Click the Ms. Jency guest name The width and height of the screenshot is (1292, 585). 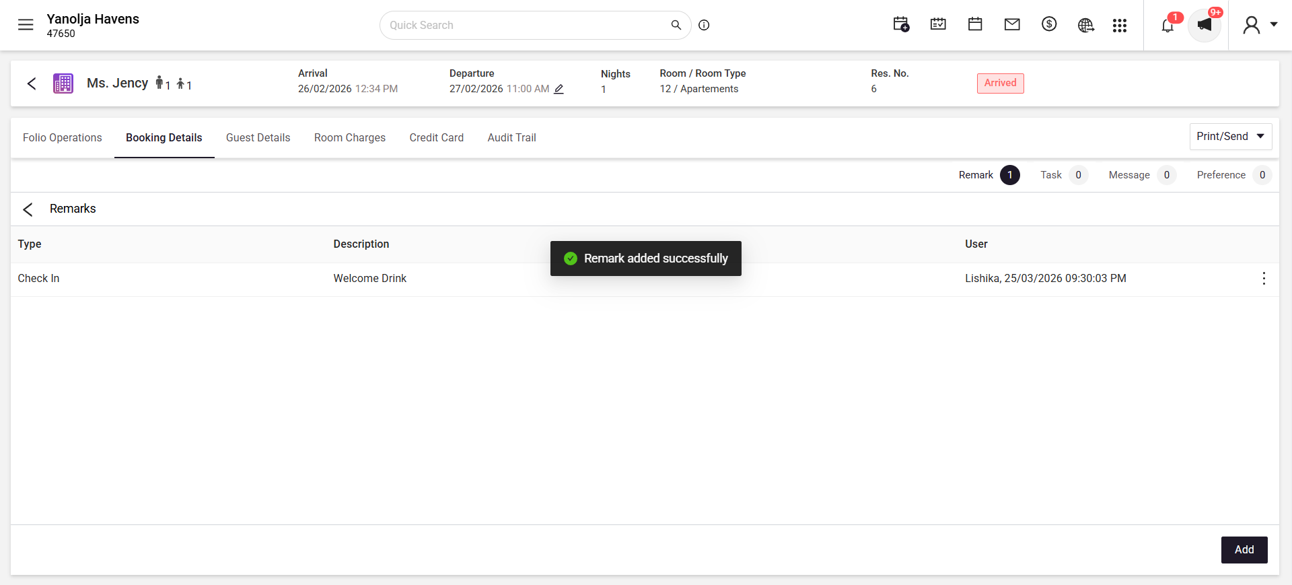tap(118, 83)
